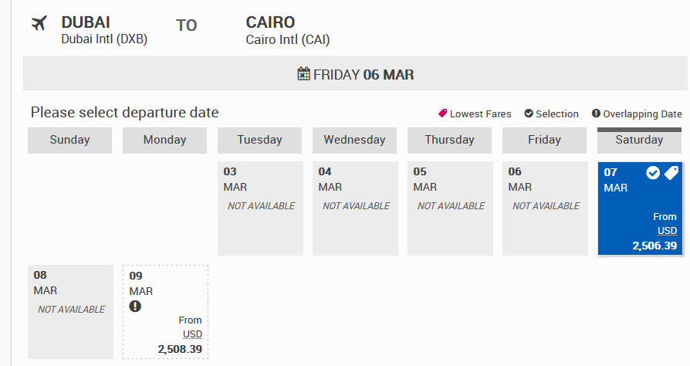Click the Friday 06 Mar date bar
690x366 pixels.
pos(355,75)
